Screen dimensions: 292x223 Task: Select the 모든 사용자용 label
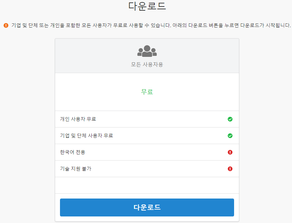(147, 64)
